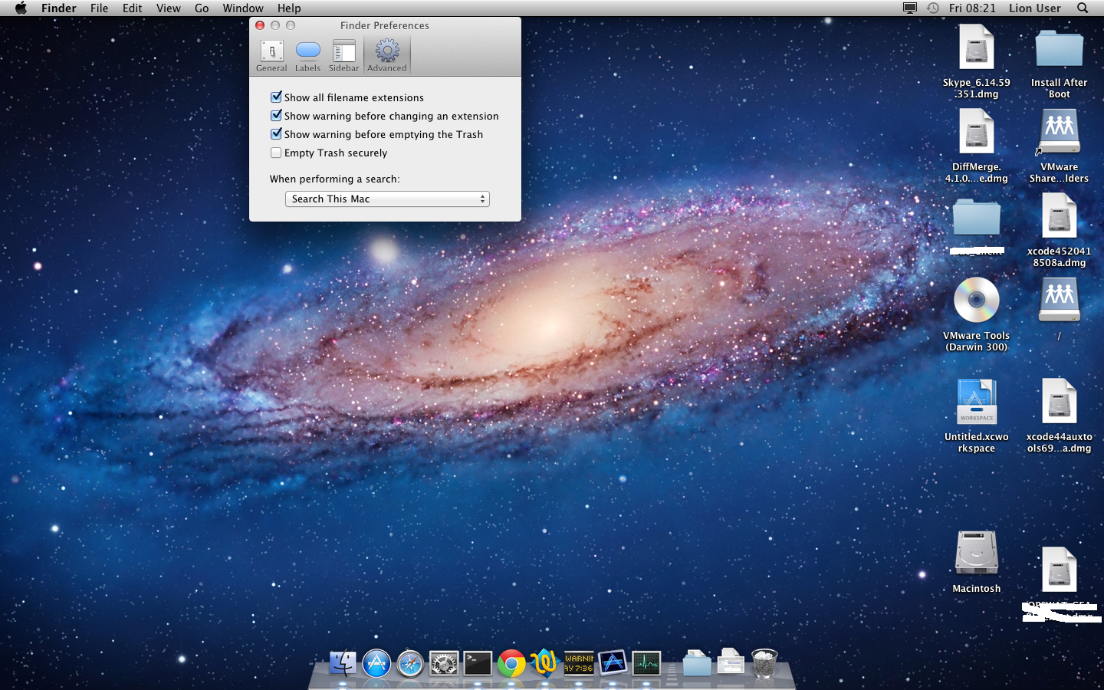Click the blue blueprint A Dock icon
This screenshot has width=1104, height=690.
coord(613,662)
